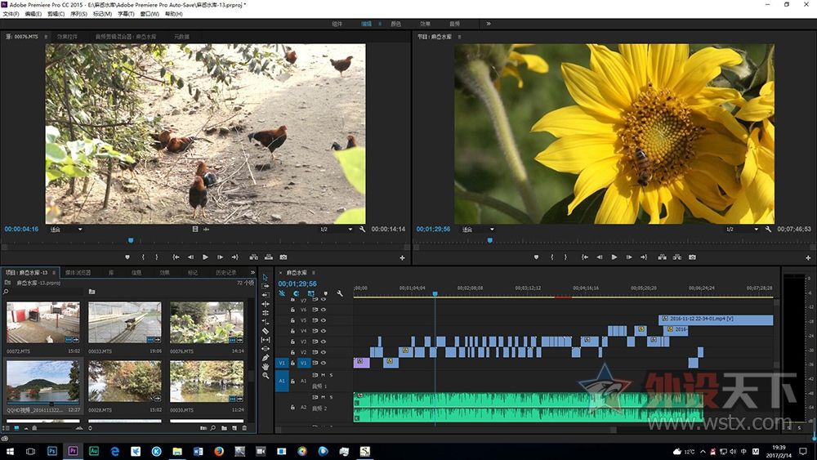Viewport: 817px width, 460px height.
Task: Open timeline display settings wrench icon
Action: 339,293
